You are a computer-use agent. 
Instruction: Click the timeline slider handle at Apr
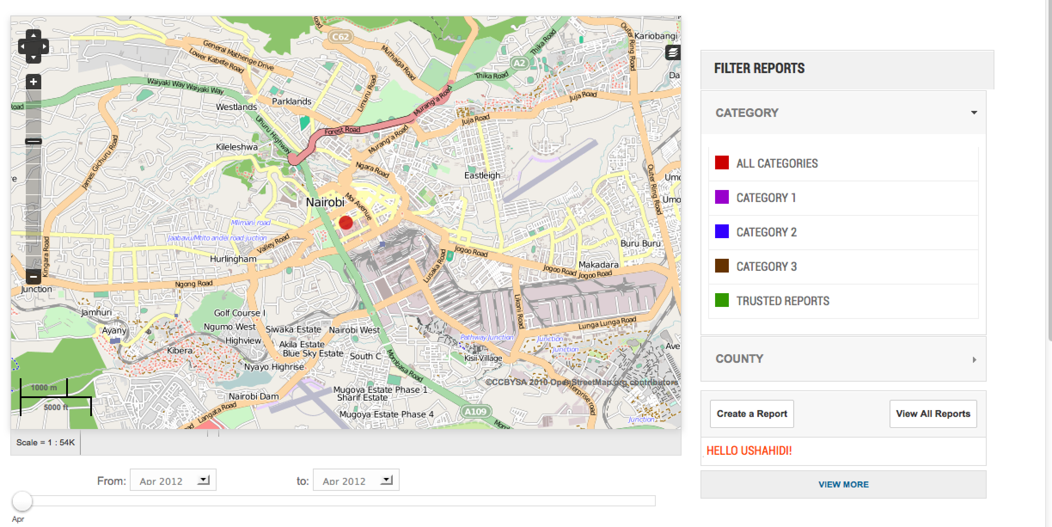click(x=22, y=501)
